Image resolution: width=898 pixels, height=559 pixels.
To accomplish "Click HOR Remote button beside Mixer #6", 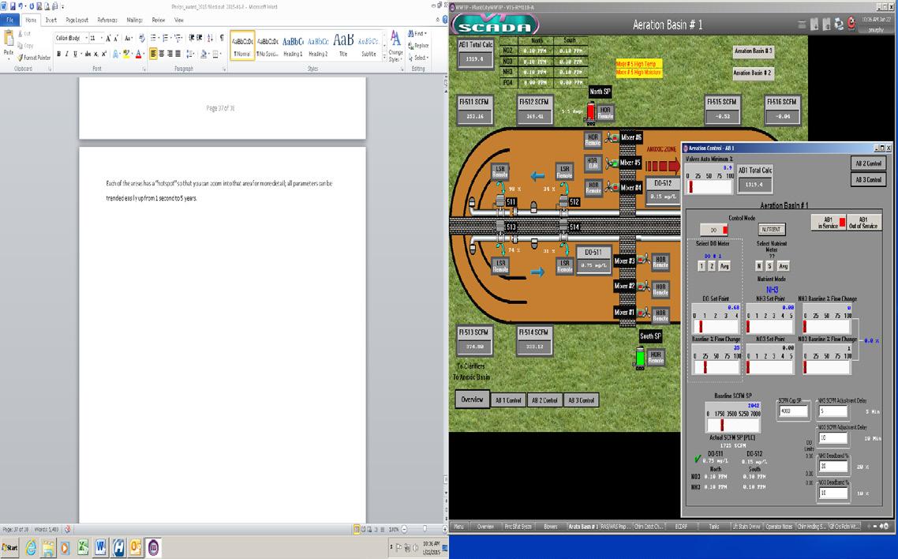I will (x=593, y=141).
